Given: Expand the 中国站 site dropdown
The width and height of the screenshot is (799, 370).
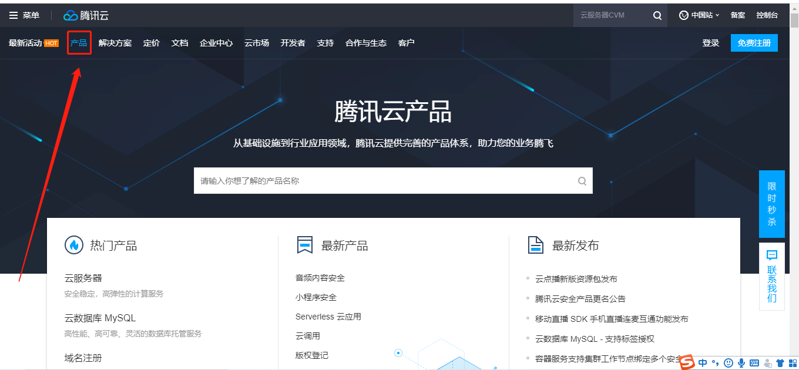Looking at the screenshot, I should (x=717, y=15).
